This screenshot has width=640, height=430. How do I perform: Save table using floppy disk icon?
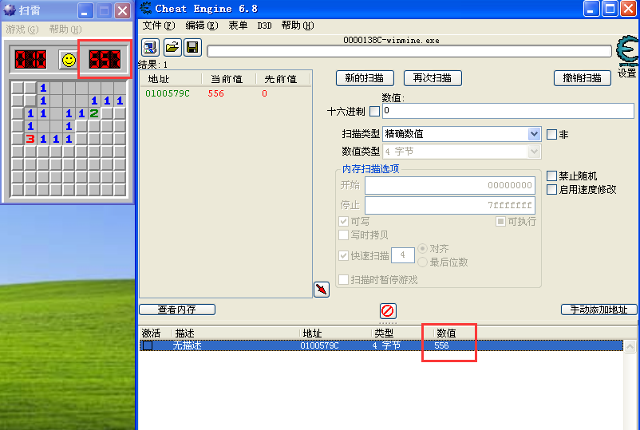(192, 47)
